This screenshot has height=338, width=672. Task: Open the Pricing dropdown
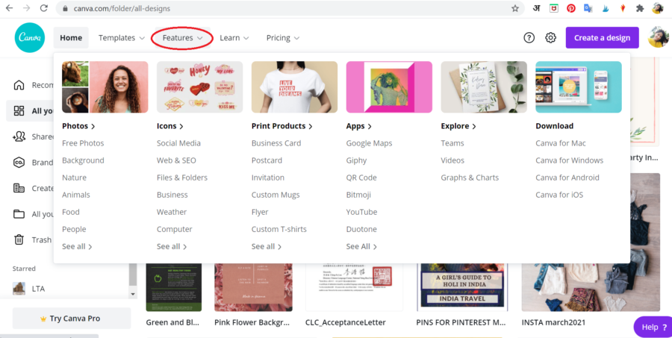tap(283, 38)
